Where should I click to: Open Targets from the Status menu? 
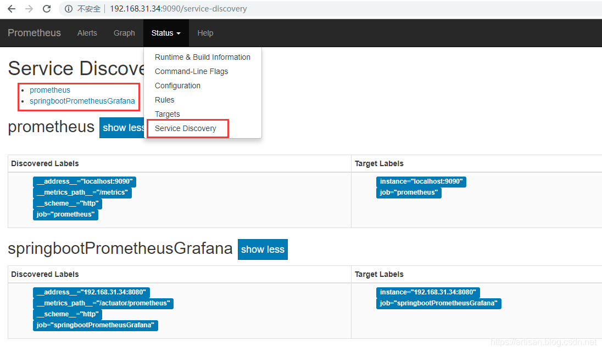coord(167,114)
